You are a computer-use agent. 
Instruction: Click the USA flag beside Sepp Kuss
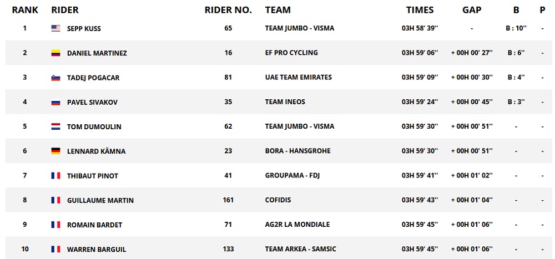pyautogui.click(x=56, y=28)
